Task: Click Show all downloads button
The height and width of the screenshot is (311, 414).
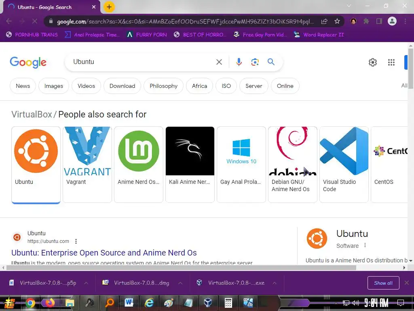Action: 383,283
